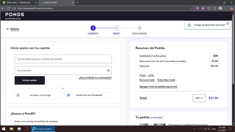The height and width of the screenshot is (132, 235).
Task: Dismiss the discount applied notification
Action: click(x=228, y=23)
